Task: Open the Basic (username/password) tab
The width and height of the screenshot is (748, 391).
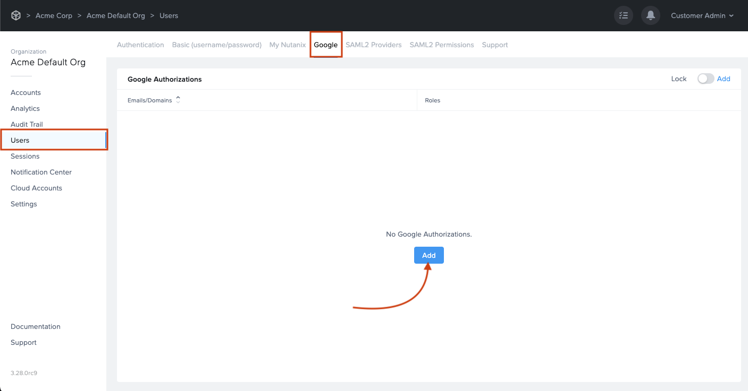Action: coord(216,45)
